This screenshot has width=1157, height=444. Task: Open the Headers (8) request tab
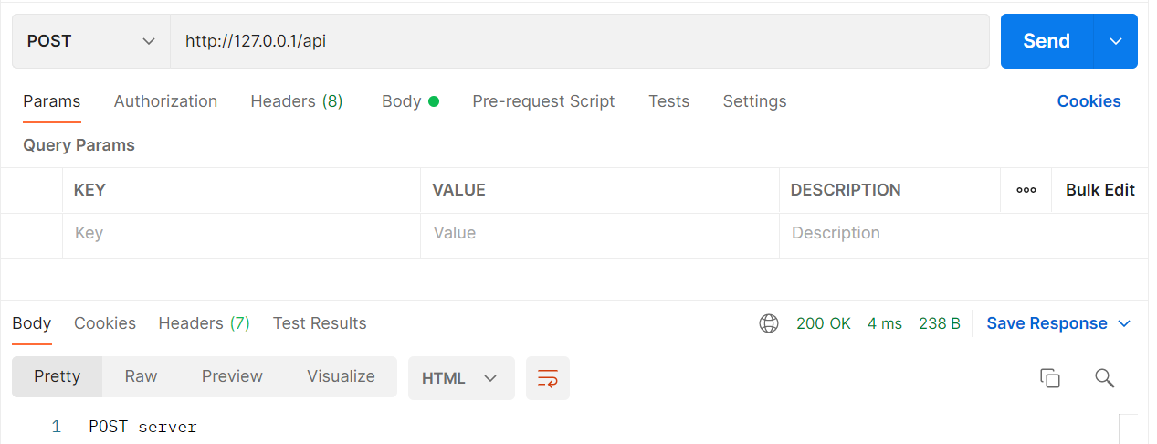297,101
